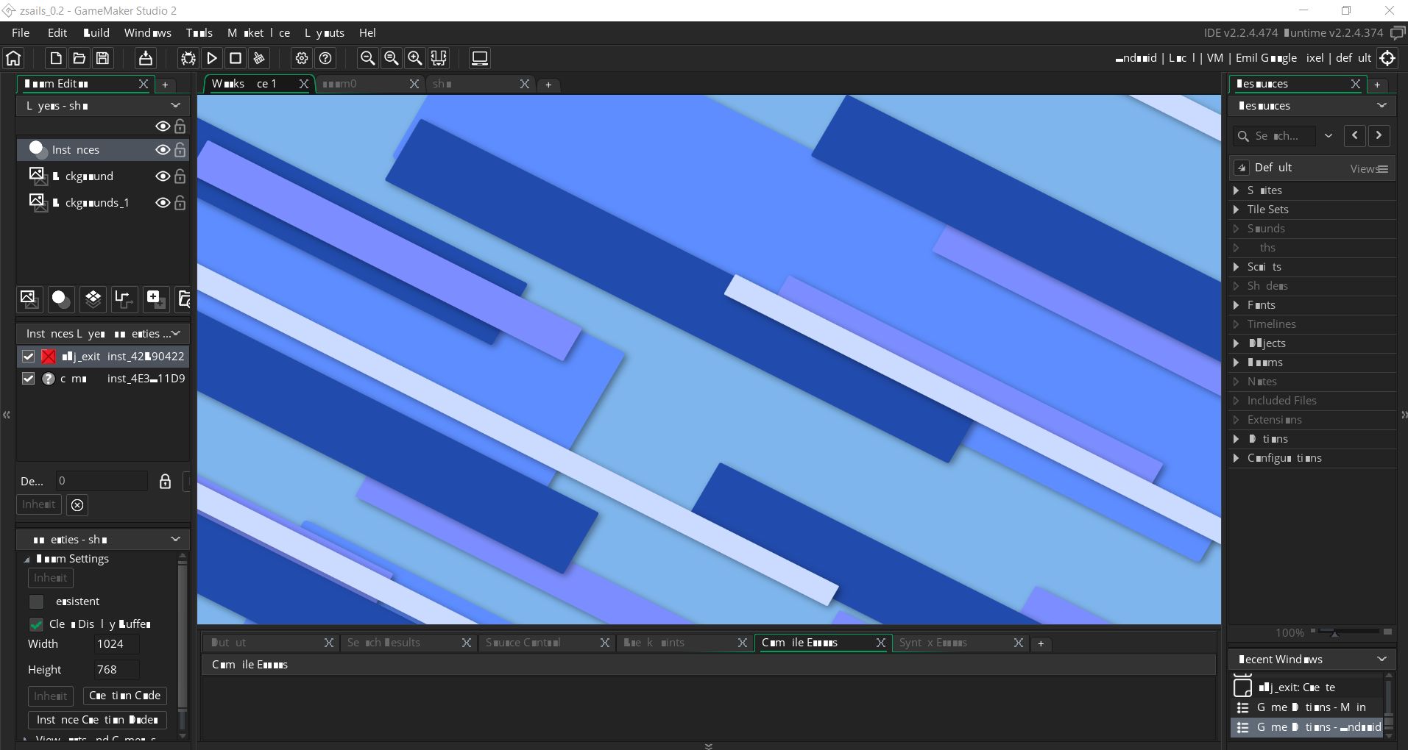Click the Instance Creation Order button

[x=97, y=720]
